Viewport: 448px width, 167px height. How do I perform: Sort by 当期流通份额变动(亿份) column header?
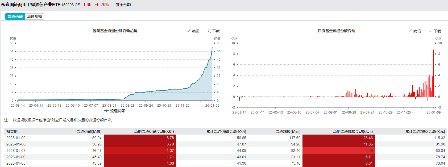tap(154, 131)
